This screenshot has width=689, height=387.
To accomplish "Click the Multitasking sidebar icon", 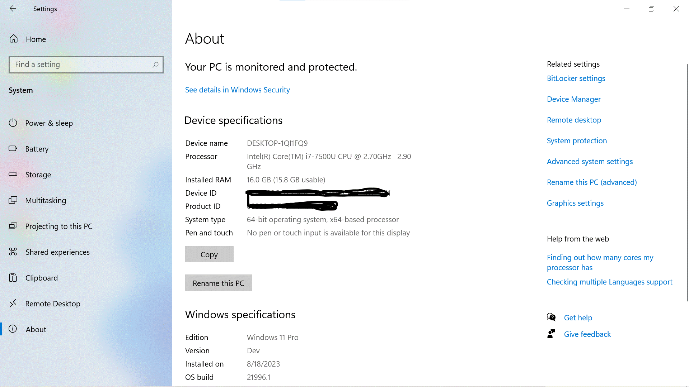I will pos(13,200).
